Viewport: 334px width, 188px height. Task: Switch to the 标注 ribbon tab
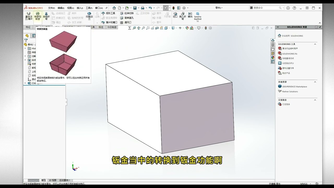tap(101, 27)
